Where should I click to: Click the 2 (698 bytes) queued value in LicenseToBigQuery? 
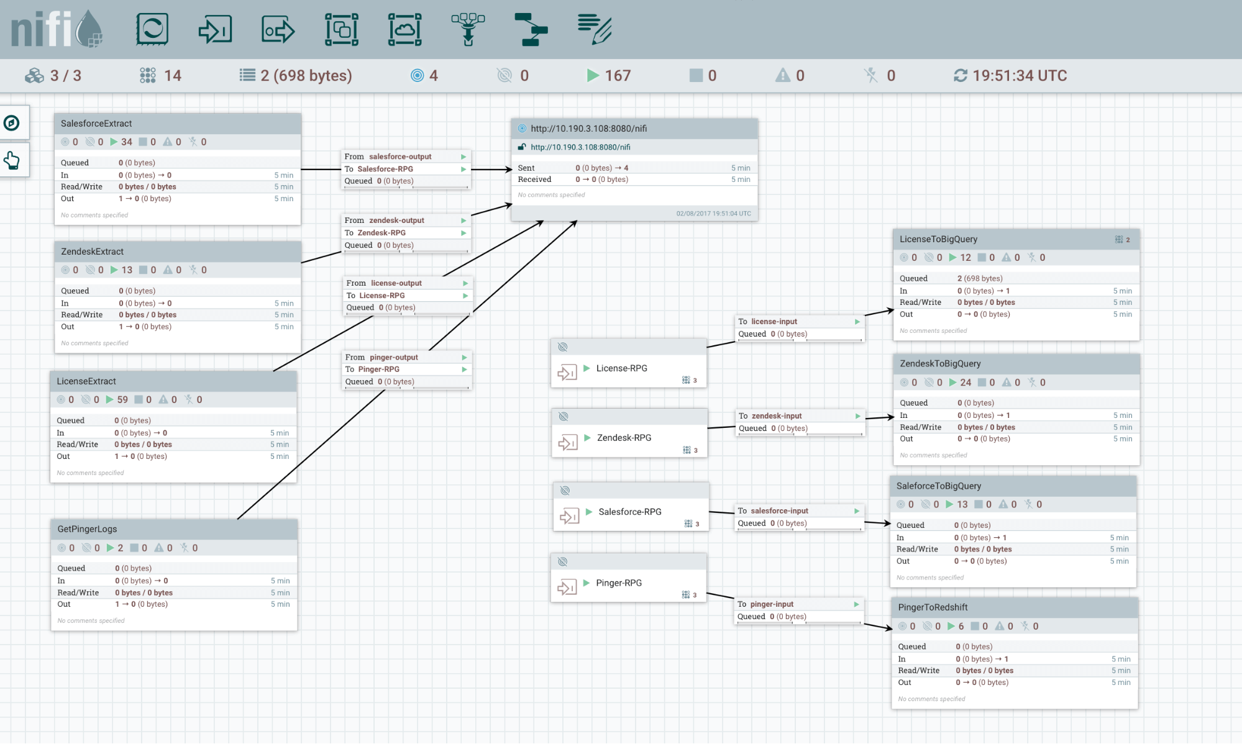coord(980,279)
